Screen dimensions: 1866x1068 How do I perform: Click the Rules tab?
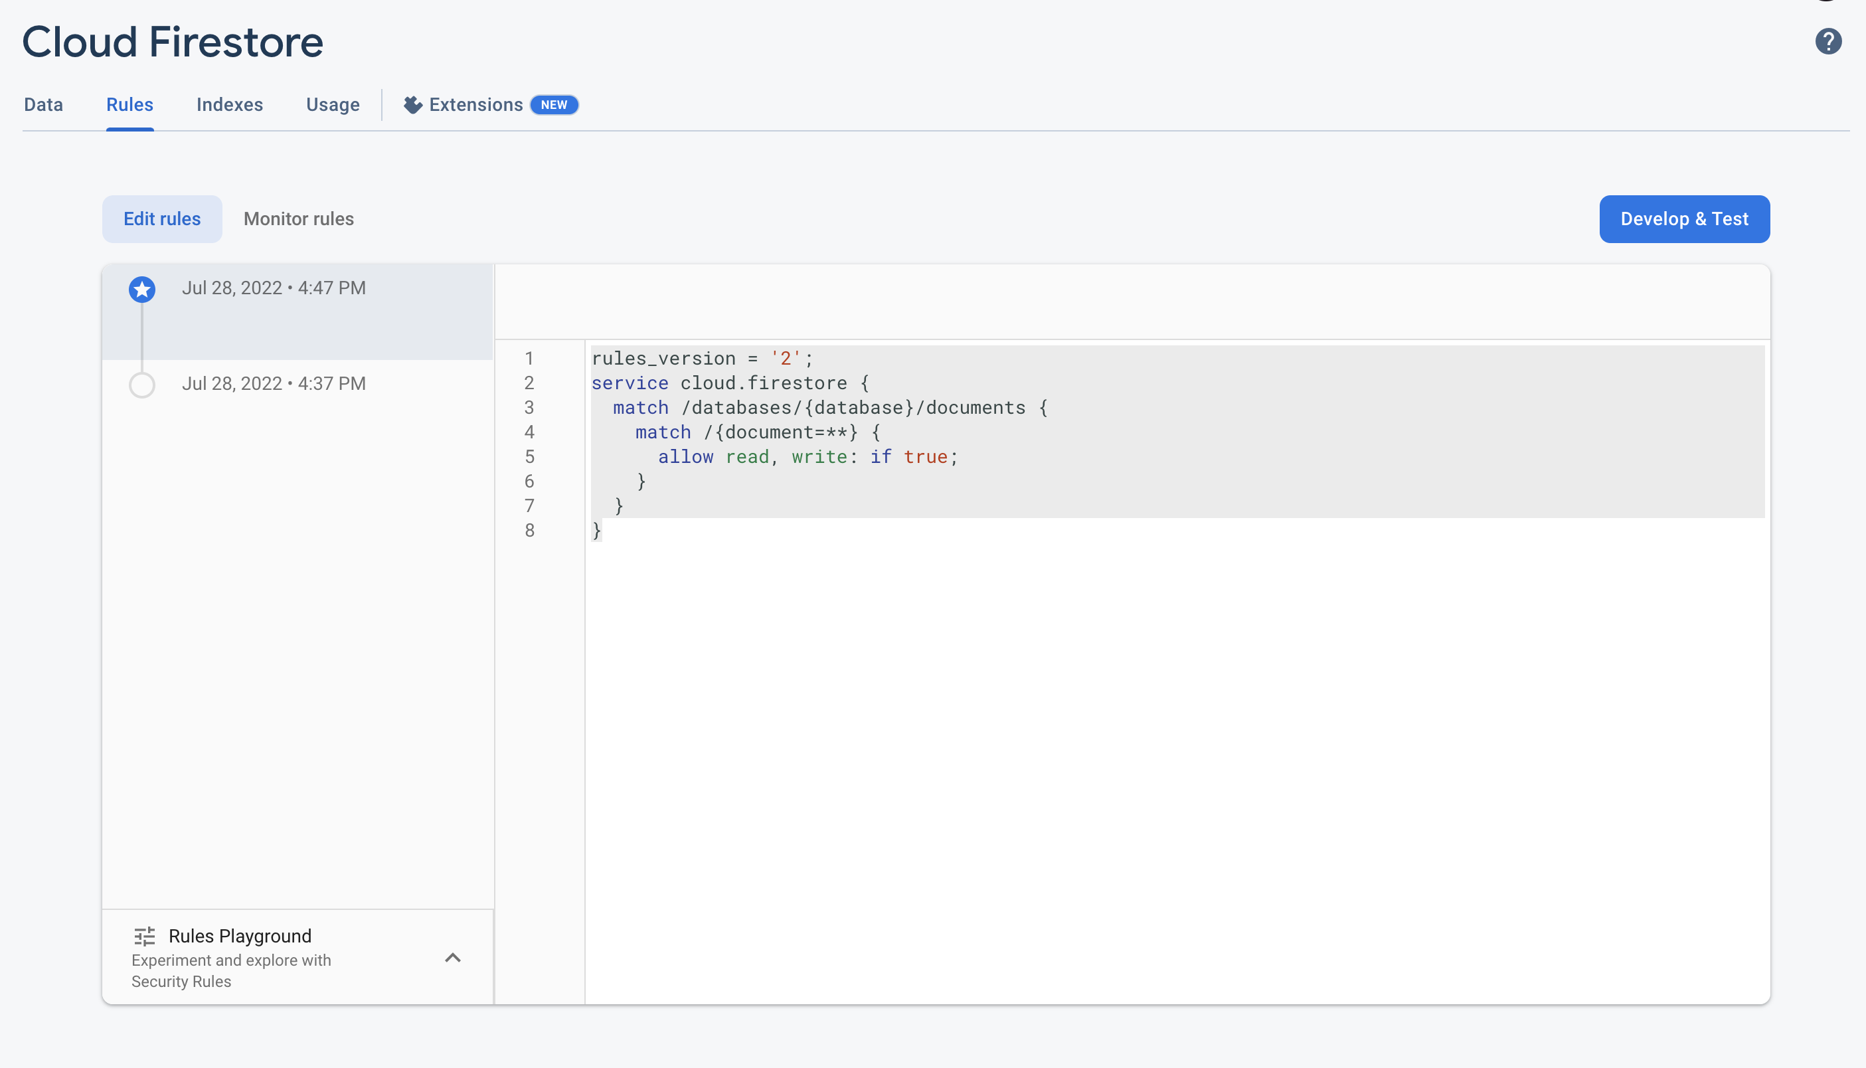128,104
